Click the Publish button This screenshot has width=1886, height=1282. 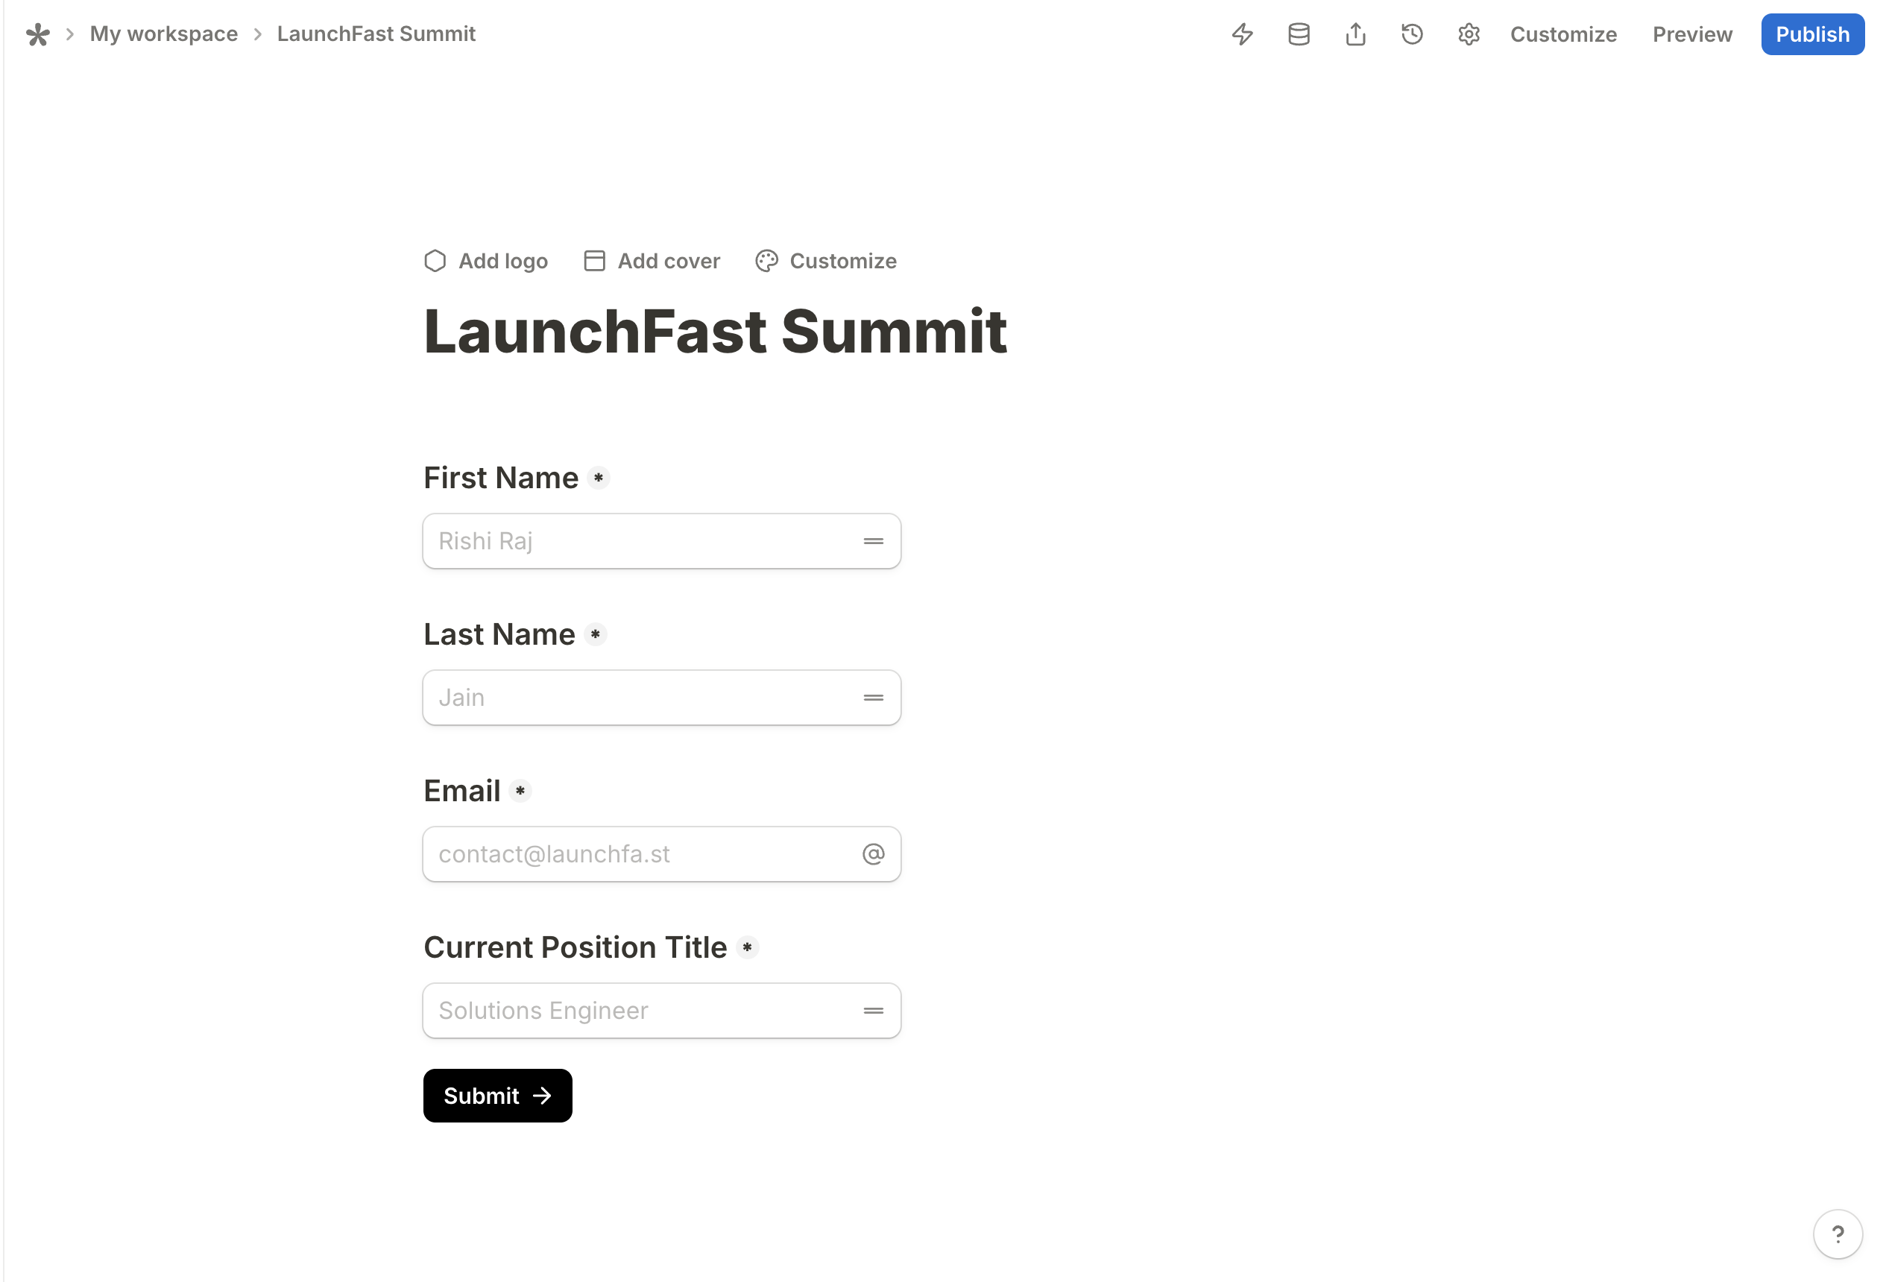[x=1812, y=34]
